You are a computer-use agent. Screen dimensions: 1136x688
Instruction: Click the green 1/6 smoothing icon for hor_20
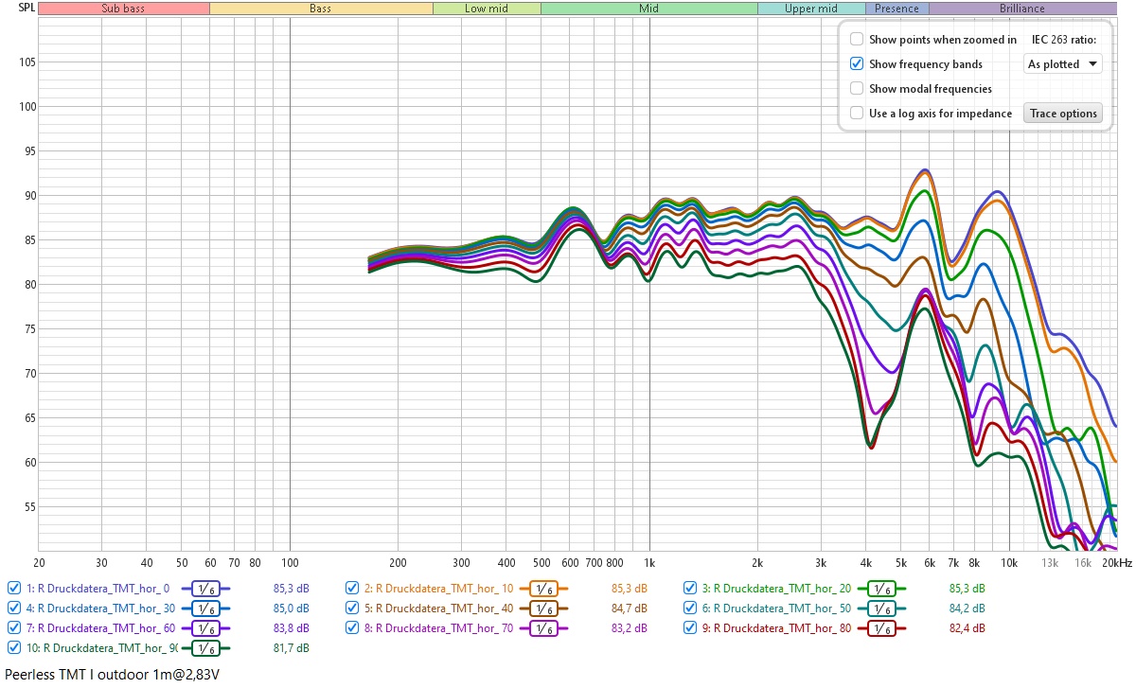point(881,588)
